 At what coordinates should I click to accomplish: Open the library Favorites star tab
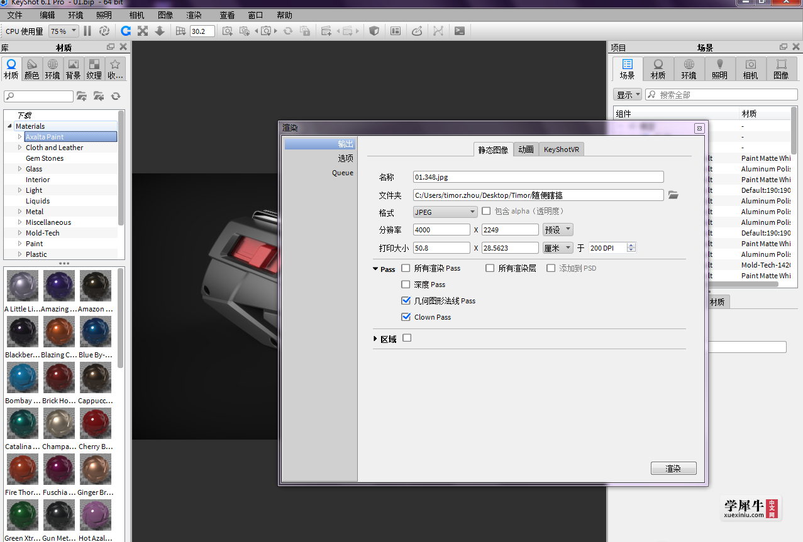115,69
